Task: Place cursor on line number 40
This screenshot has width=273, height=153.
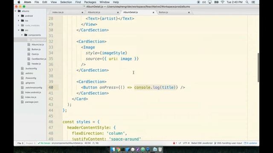Action: [x=51, y=88]
